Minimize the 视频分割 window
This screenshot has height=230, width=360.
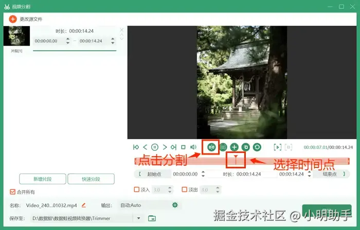click(330, 7)
